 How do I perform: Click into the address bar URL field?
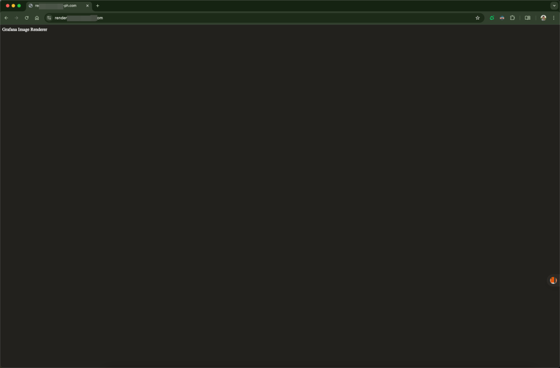[x=259, y=18]
